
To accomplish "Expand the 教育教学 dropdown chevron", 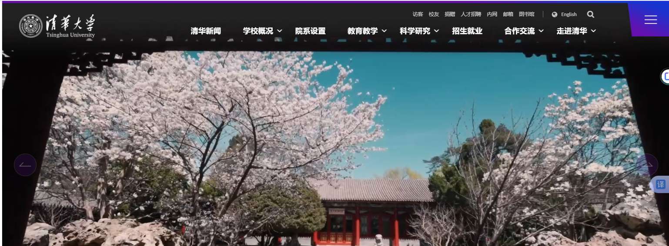I will pos(384,31).
